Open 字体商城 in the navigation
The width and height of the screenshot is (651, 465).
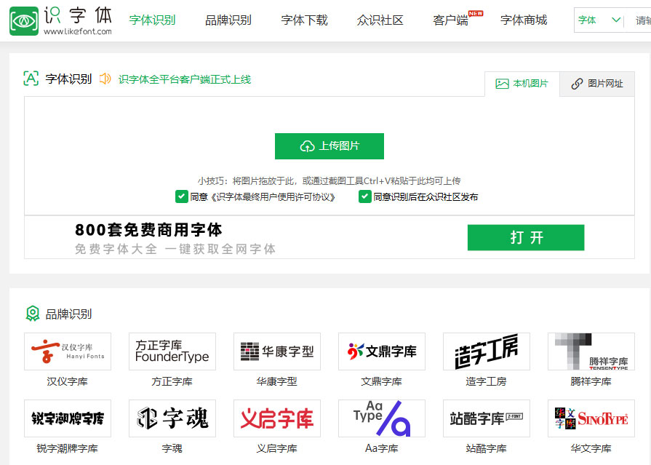tap(524, 20)
